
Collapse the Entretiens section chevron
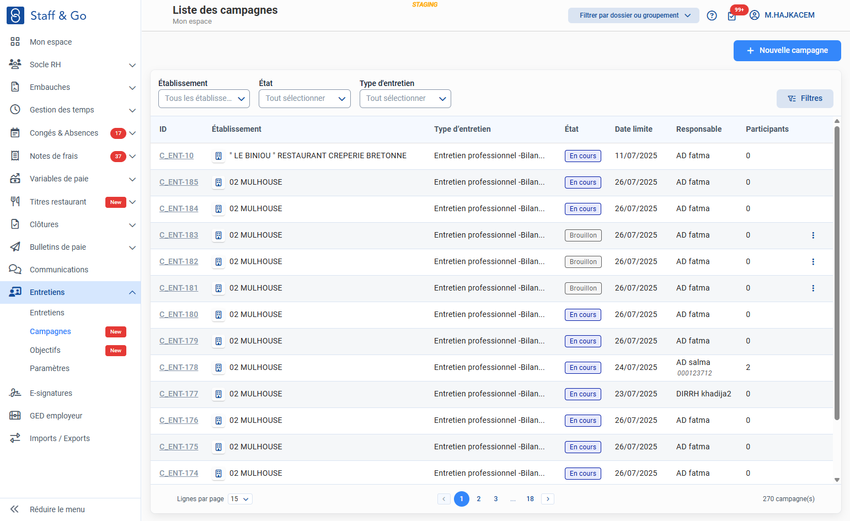132,292
